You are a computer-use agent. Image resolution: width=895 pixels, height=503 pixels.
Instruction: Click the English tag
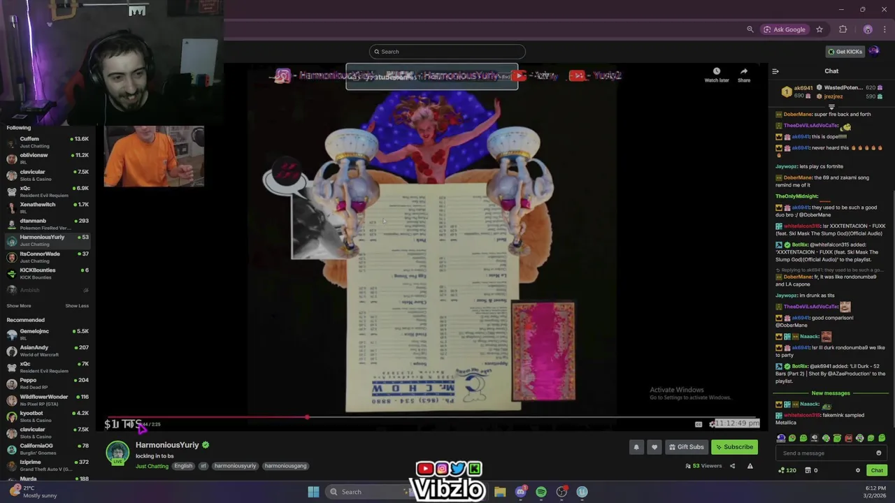click(x=183, y=466)
